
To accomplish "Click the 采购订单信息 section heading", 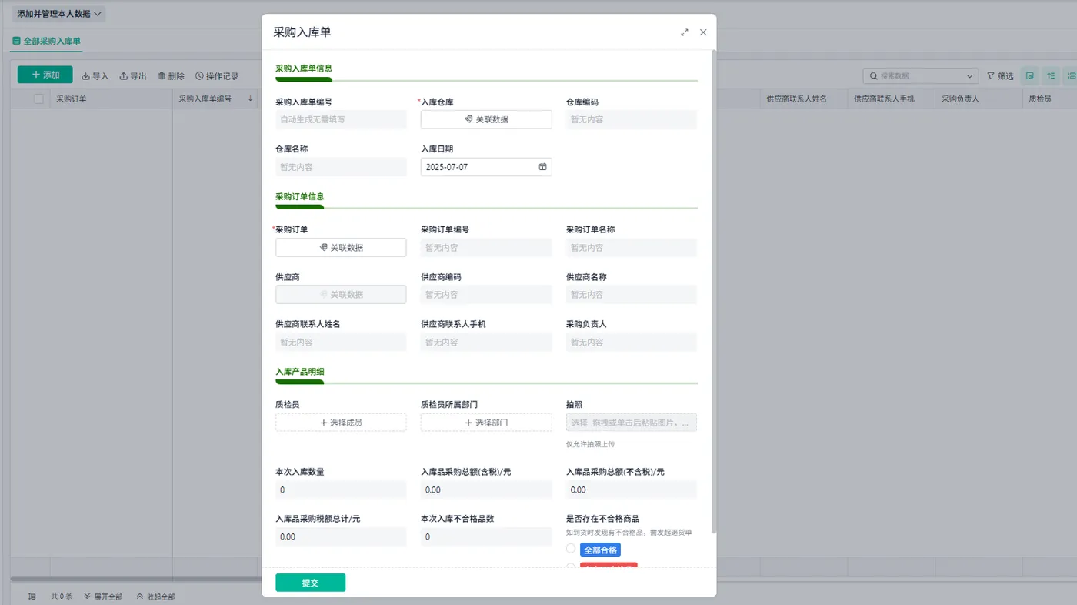I will coord(300,196).
